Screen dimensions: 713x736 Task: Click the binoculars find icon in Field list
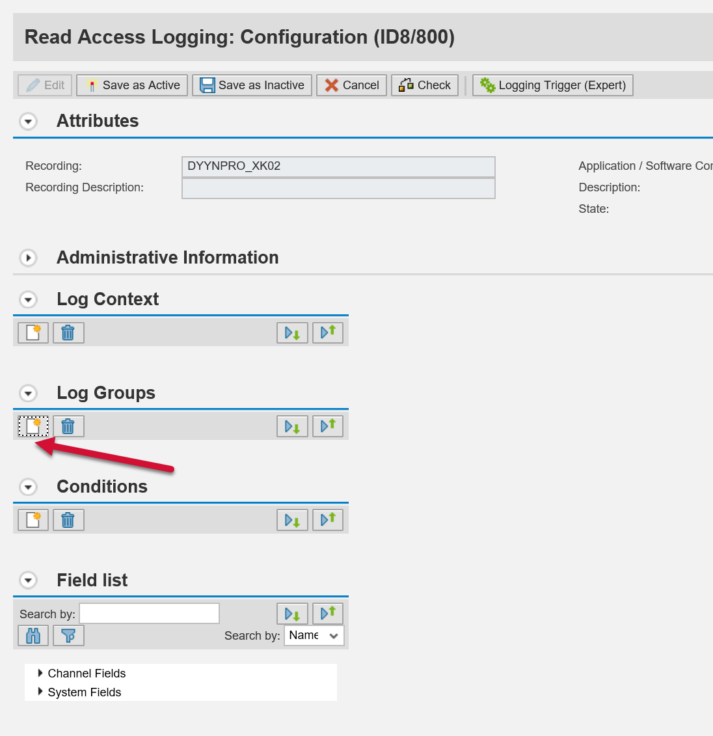pyautogui.click(x=33, y=635)
